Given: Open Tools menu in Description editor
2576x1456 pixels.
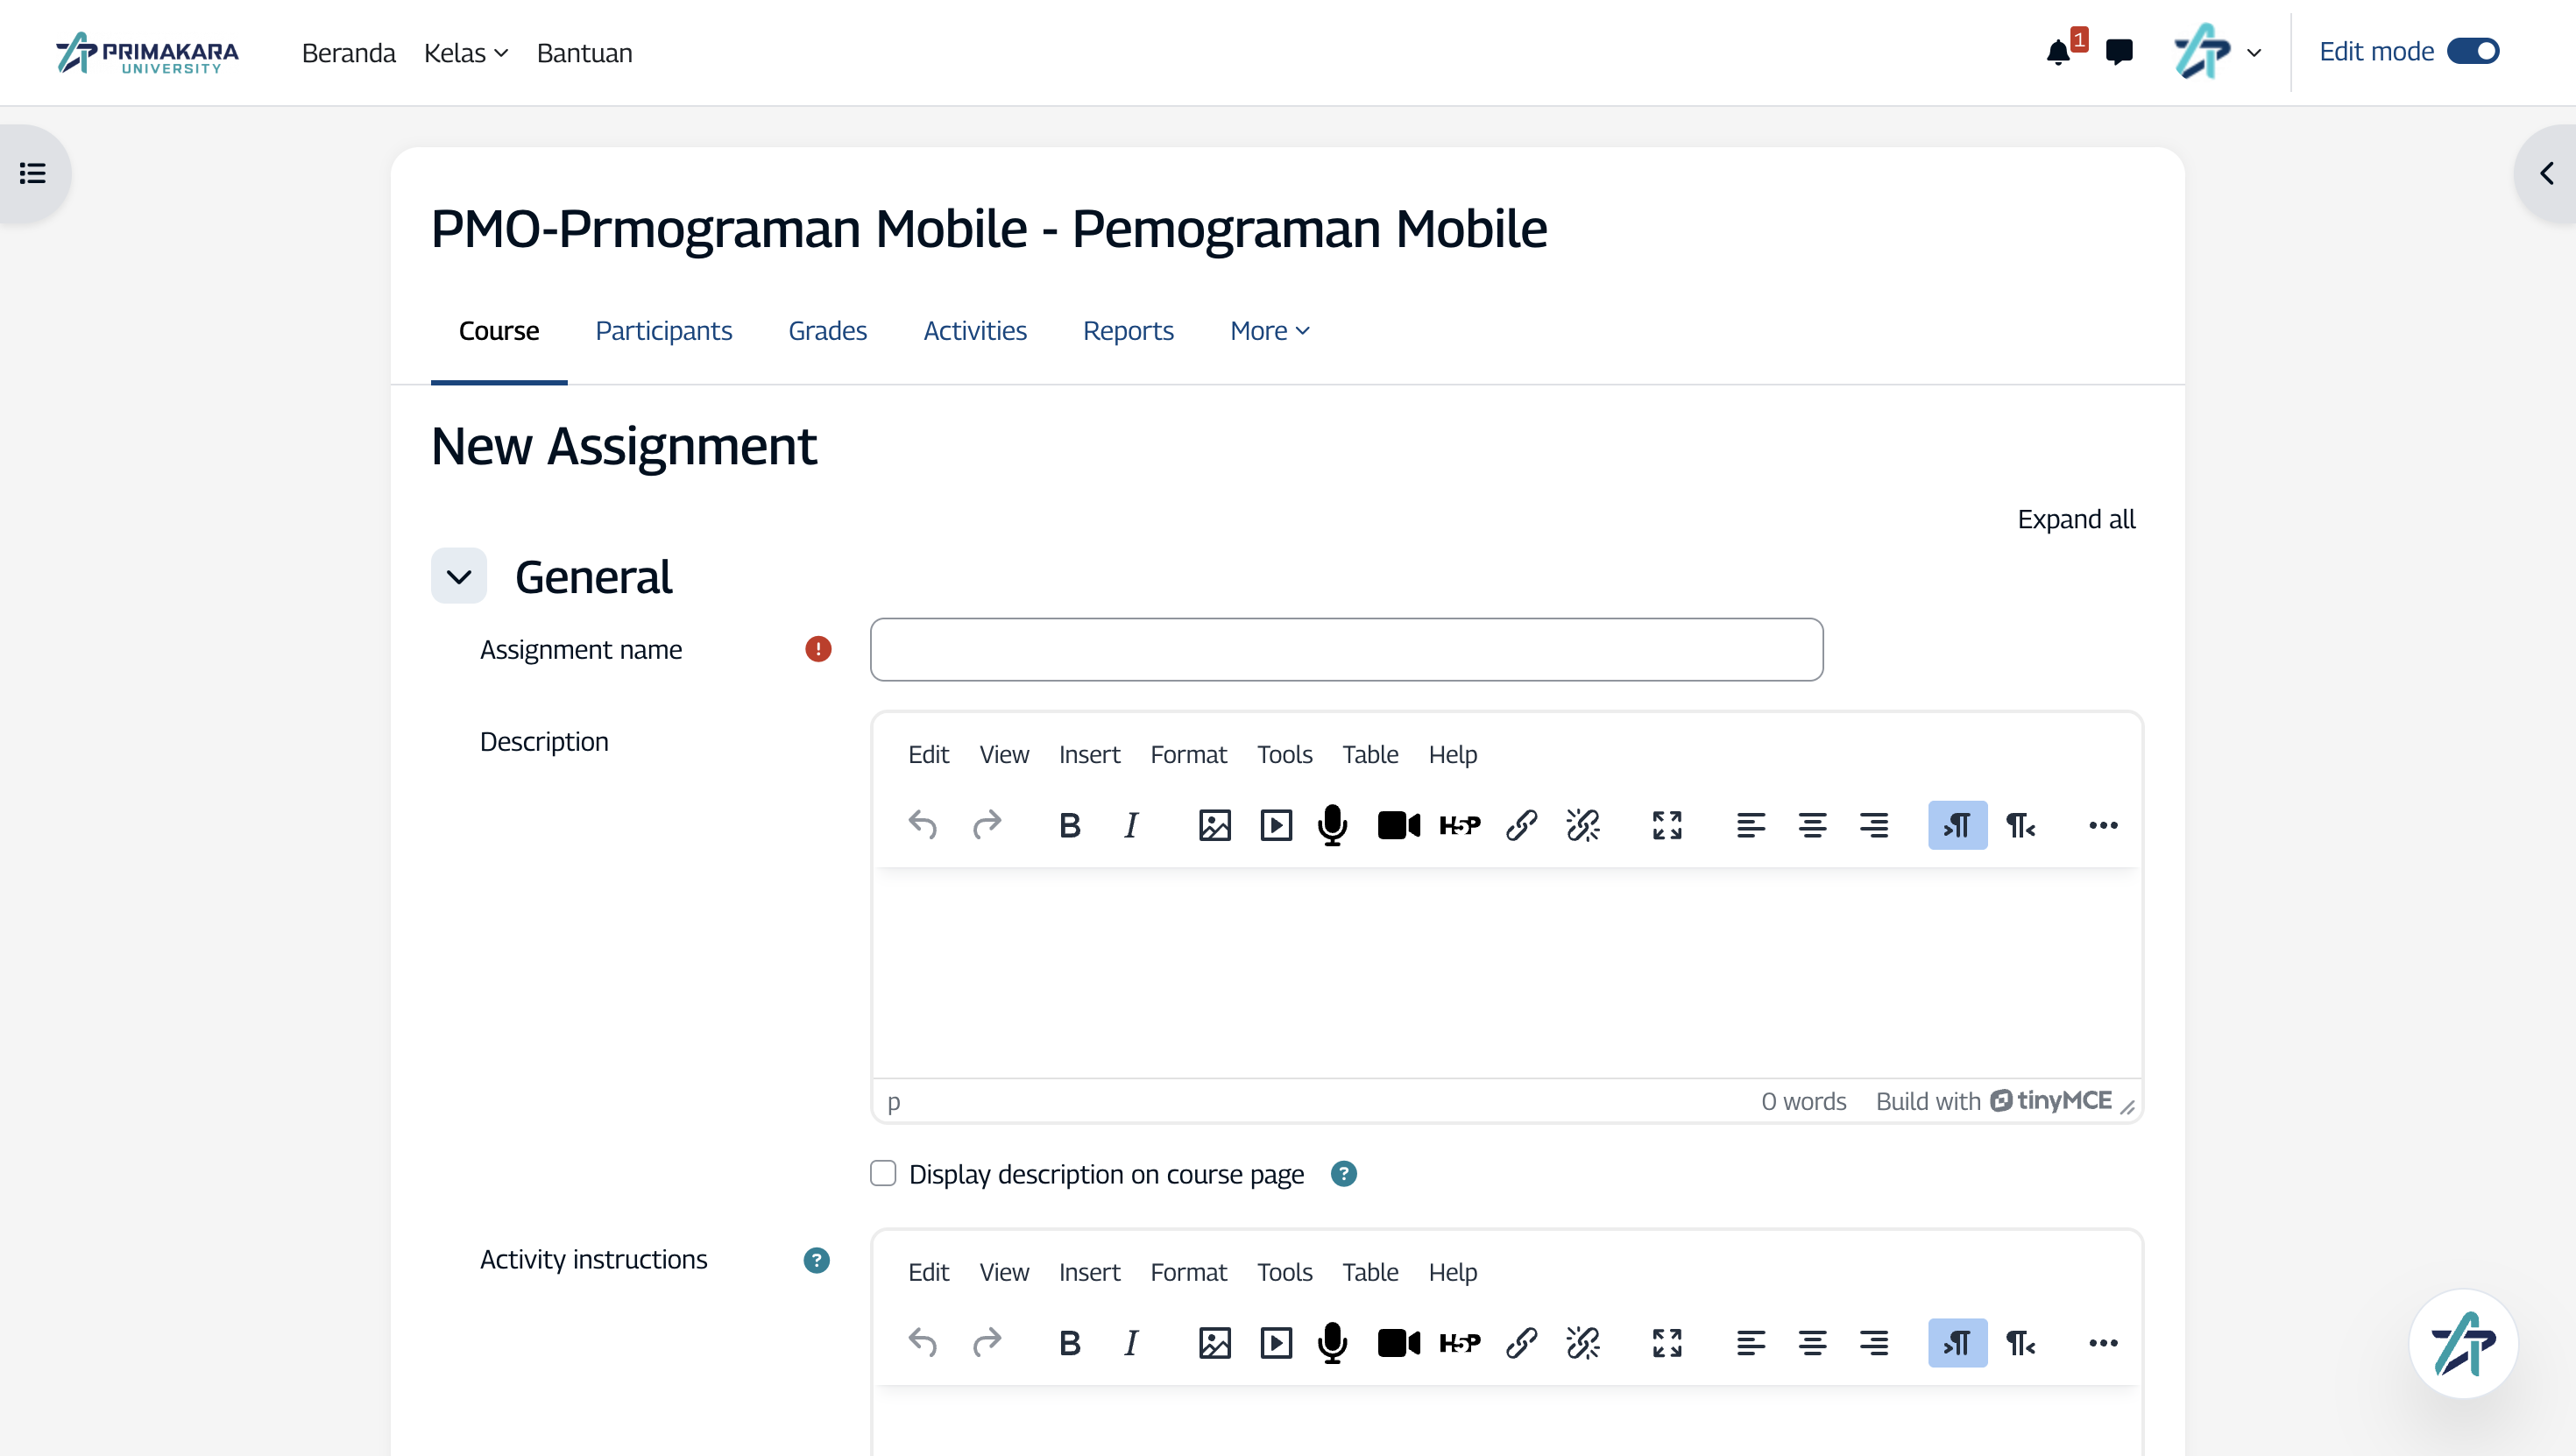Looking at the screenshot, I should click(x=1284, y=755).
